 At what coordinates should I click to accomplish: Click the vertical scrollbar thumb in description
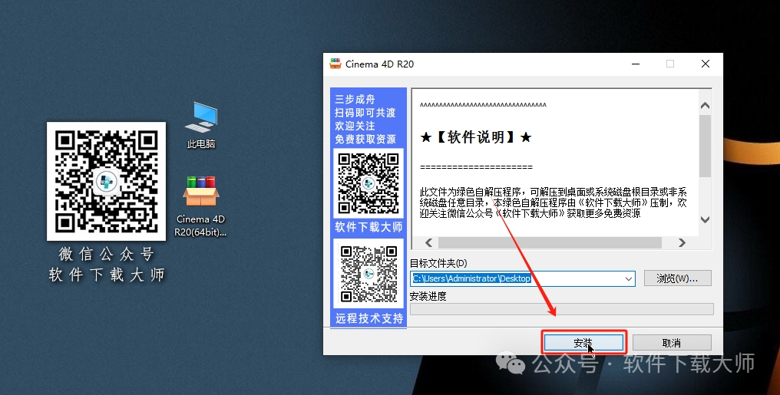click(x=705, y=146)
